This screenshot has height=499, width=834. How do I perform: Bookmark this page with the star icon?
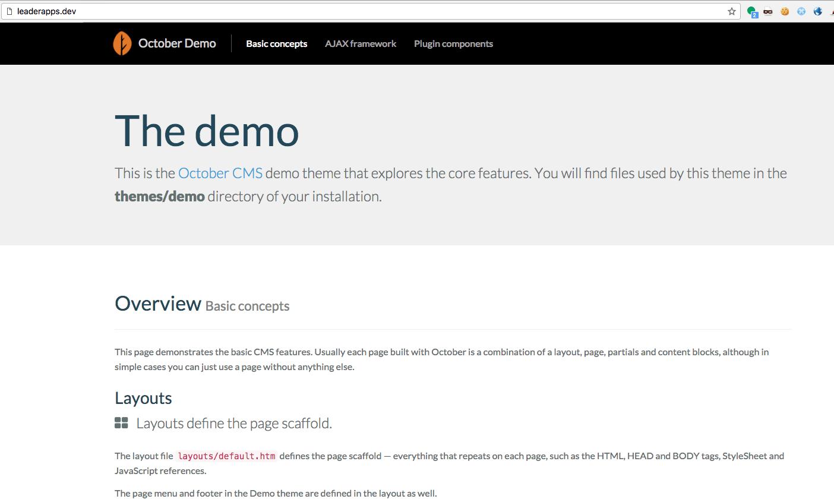(732, 11)
